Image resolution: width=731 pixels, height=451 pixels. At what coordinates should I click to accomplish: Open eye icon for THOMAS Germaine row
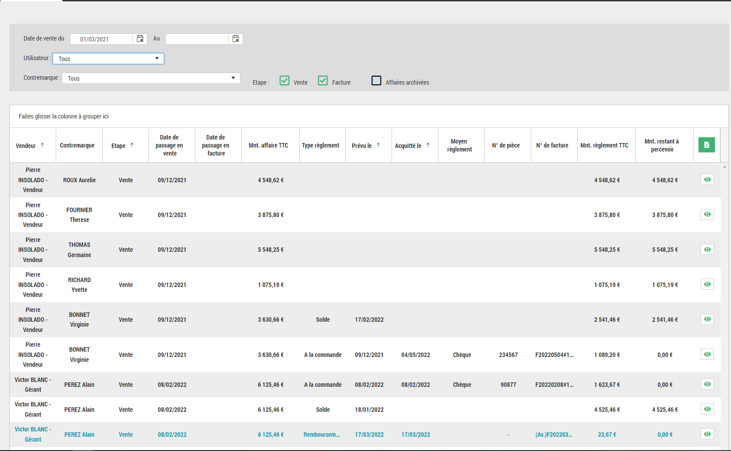tap(707, 250)
